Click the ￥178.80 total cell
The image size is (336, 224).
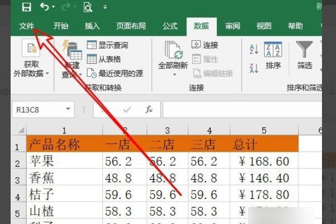264,194
